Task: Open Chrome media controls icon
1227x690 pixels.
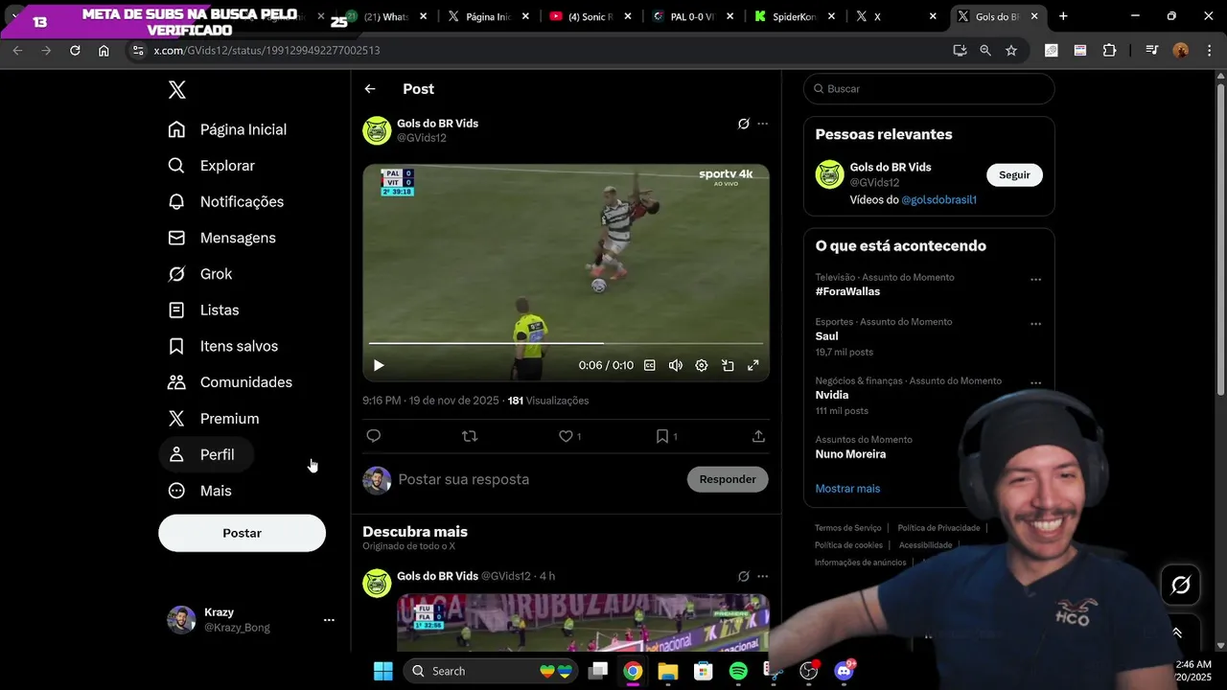Action: [x=1152, y=51]
